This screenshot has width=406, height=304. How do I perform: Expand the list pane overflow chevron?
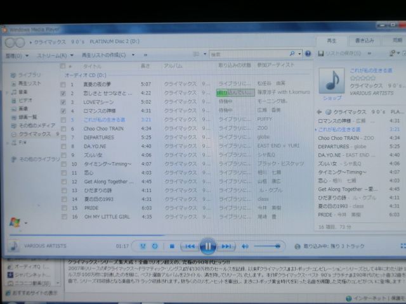[369, 53]
